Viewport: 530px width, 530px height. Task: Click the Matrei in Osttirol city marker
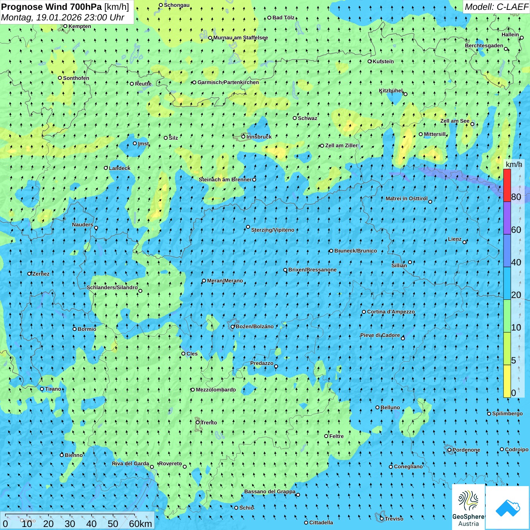point(430,202)
